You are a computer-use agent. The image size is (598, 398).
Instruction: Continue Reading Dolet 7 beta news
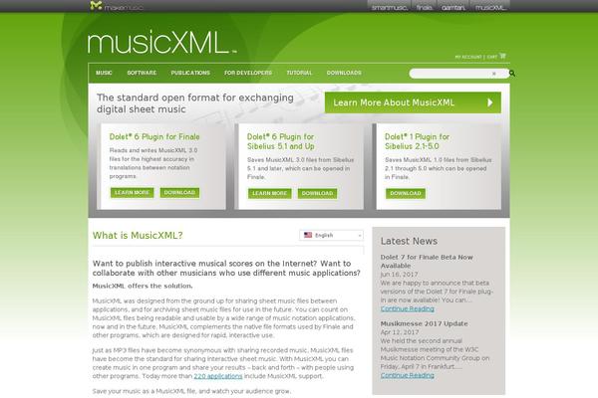coord(408,308)
